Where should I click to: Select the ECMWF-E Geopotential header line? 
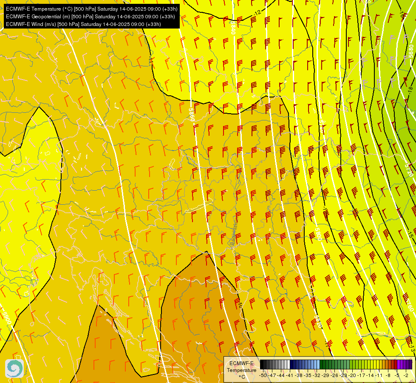click(x=90, y=17)
